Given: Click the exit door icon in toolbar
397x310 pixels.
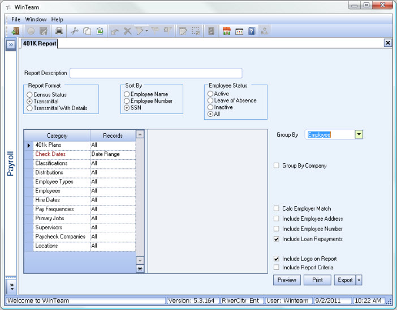Looking at the screenshot, I should point(15,31).
